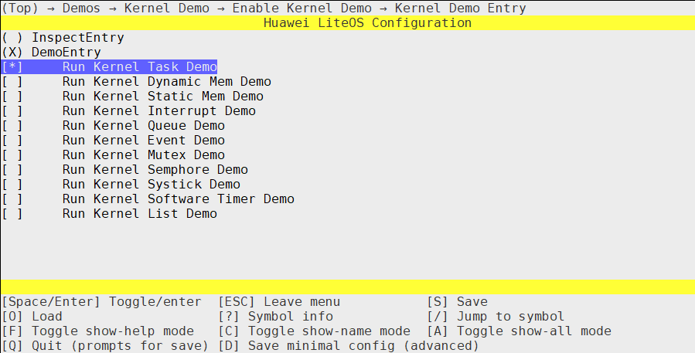The height and width of the screenshot is (353, 695).
Task: Select the InspectEntry radio option
Action: (x=63, y=38)
